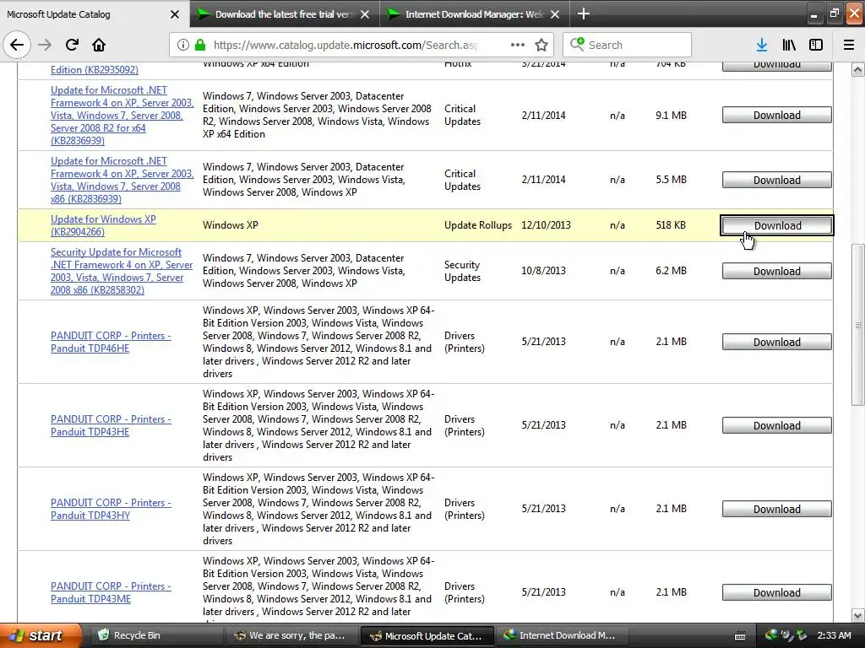Click the vertical scrollbar thumb

(x=857, y=325)
